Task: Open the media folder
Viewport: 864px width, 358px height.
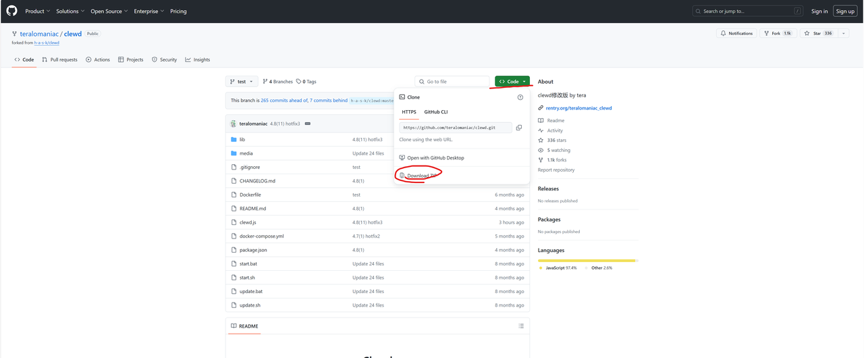Action: (246, 153)
